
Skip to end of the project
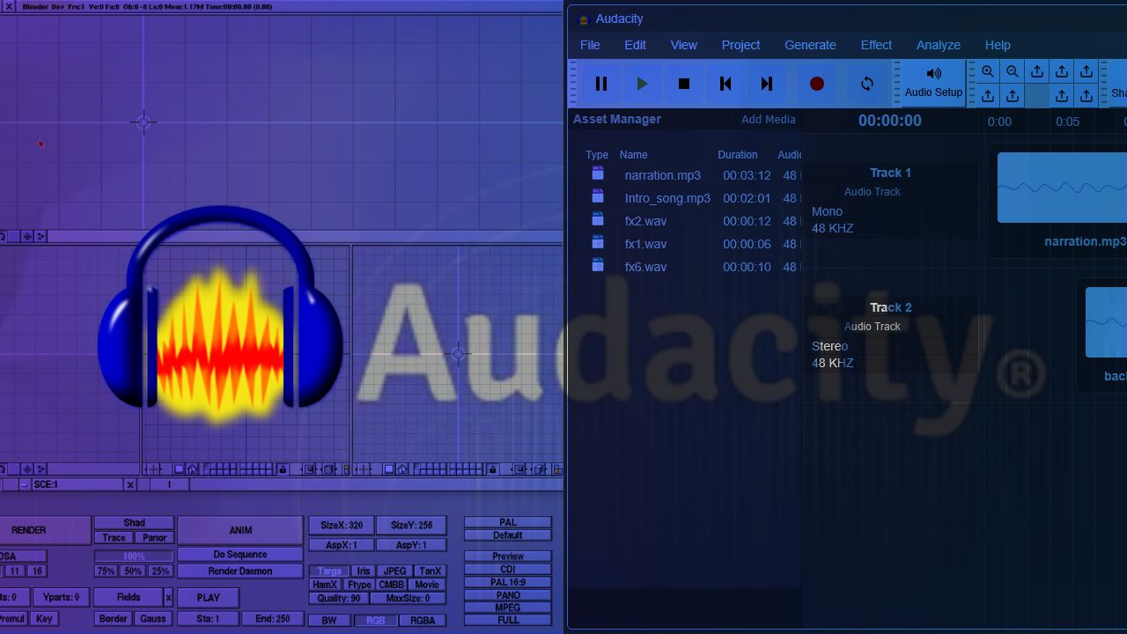click(x=767, y=84)
